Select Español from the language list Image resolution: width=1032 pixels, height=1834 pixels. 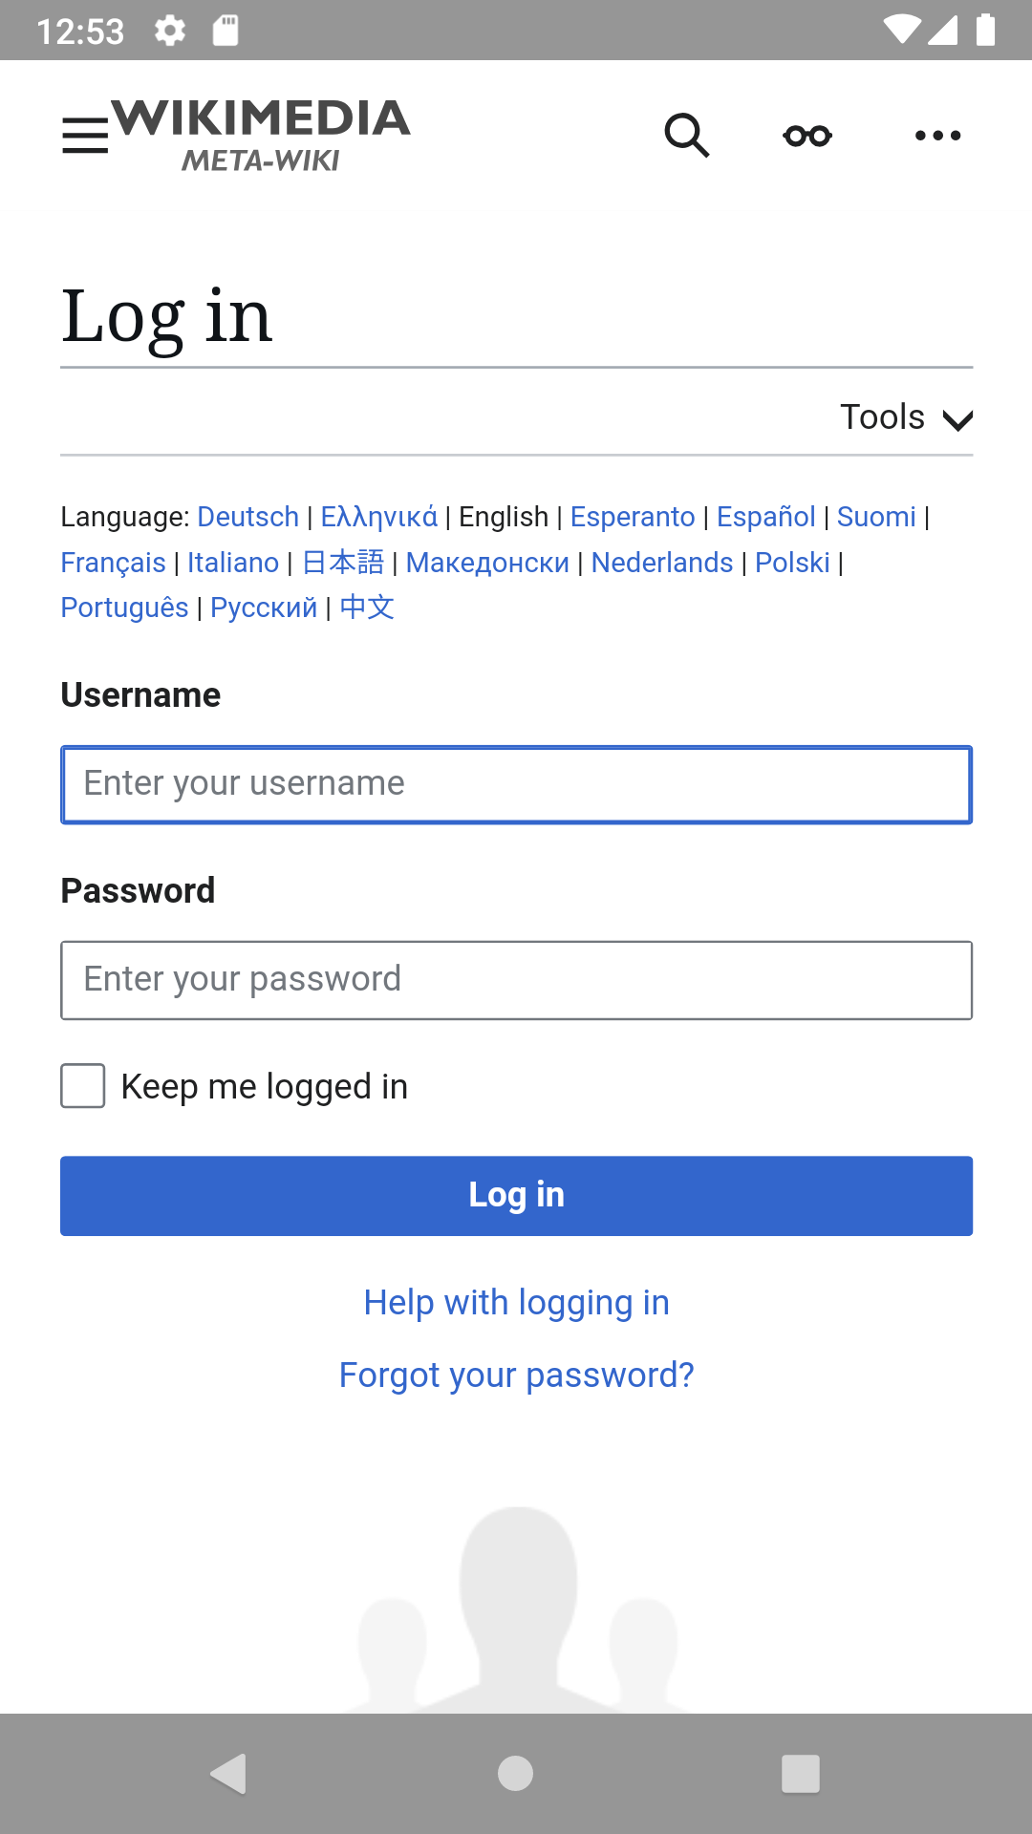(765, 517)
